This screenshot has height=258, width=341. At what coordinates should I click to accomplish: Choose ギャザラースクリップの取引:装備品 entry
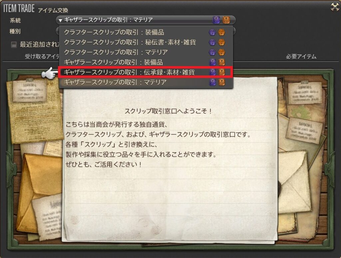146,62
